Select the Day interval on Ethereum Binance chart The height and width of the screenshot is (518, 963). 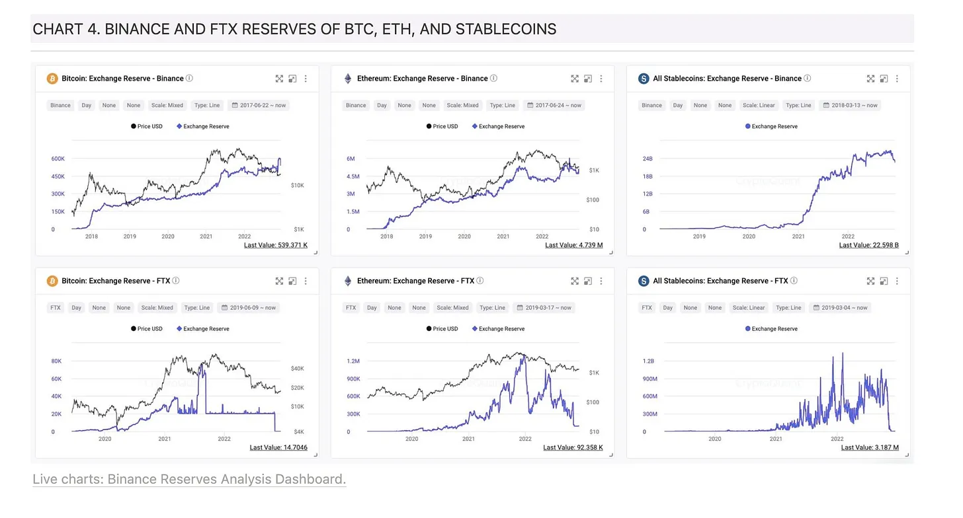pyautogui.click(x=382, y=105)
